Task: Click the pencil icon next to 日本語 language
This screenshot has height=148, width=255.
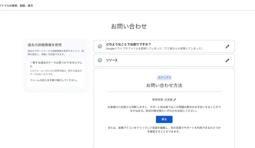Action: 175,100
